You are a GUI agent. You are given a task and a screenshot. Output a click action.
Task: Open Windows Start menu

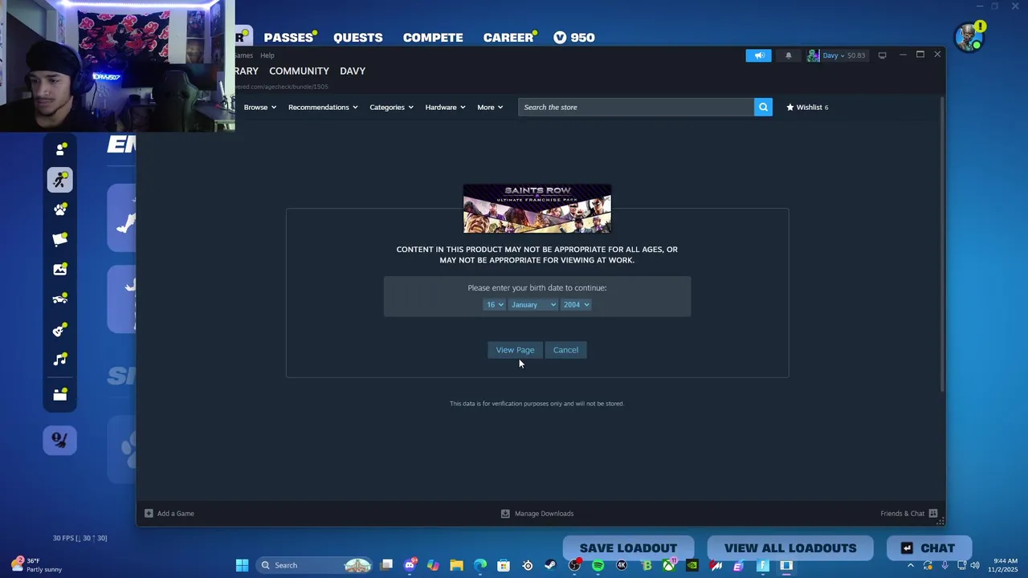[242, 565]
